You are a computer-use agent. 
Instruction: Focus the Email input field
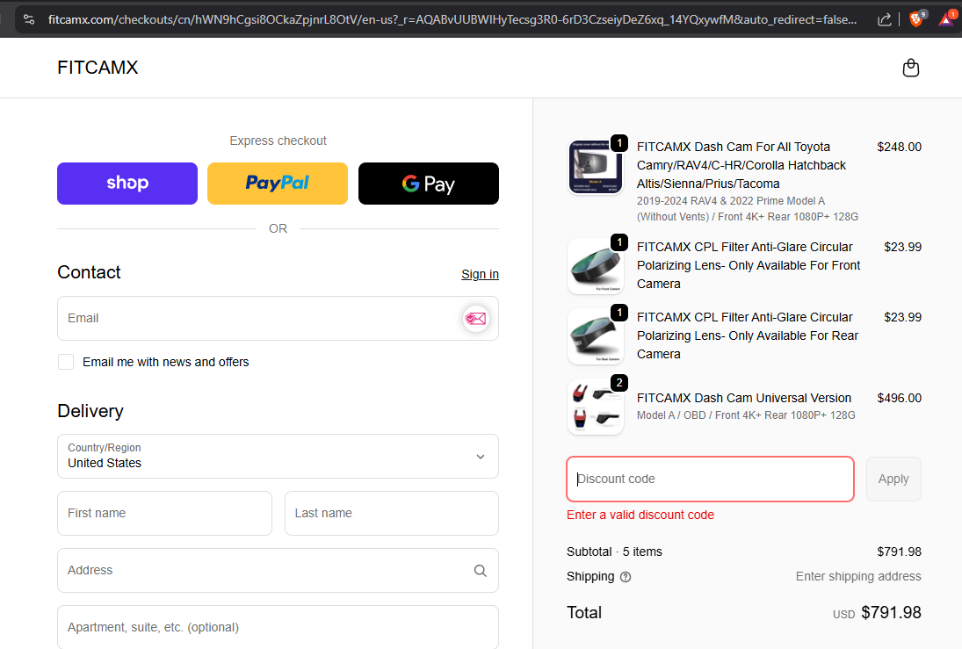[278, 319]
